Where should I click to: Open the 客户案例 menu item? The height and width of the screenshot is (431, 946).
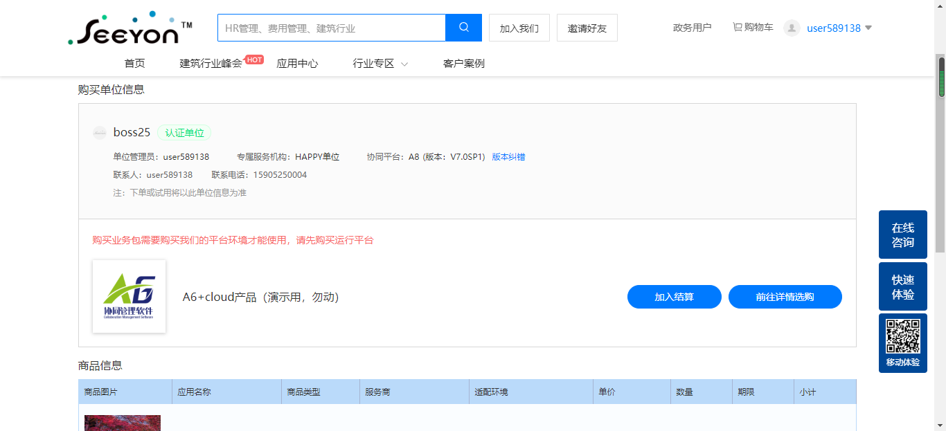(464, 64)
